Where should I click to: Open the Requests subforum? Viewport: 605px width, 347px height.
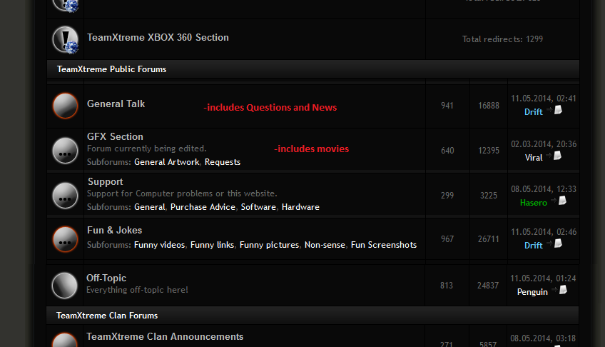(223, 162)
